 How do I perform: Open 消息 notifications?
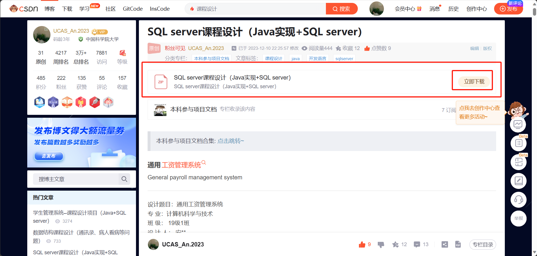[x=435, y=9]
